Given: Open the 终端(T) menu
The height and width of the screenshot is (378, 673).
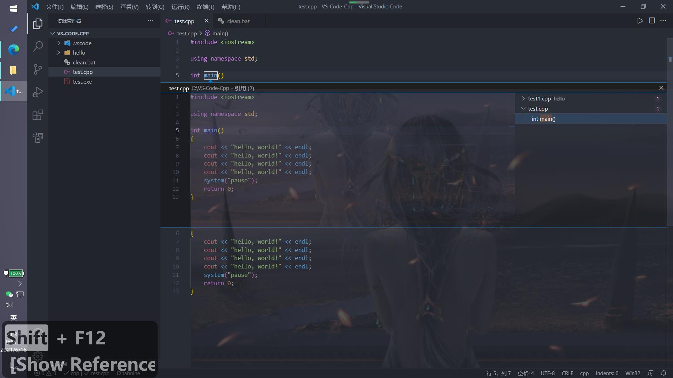Looking at the screenshot, I should pyautogui.click(x=205, y=7).
